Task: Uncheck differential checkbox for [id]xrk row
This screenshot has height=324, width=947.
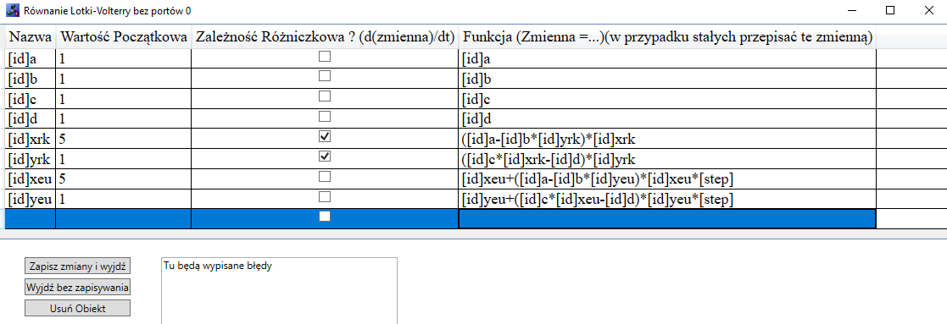Action: 325,137
